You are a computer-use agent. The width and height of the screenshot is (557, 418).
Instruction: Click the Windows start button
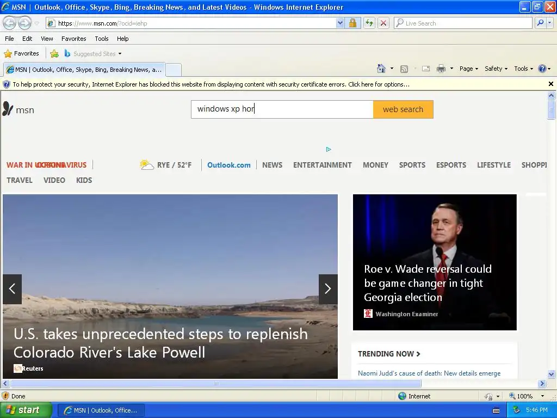pyautogui.click(x=26, y=410)
